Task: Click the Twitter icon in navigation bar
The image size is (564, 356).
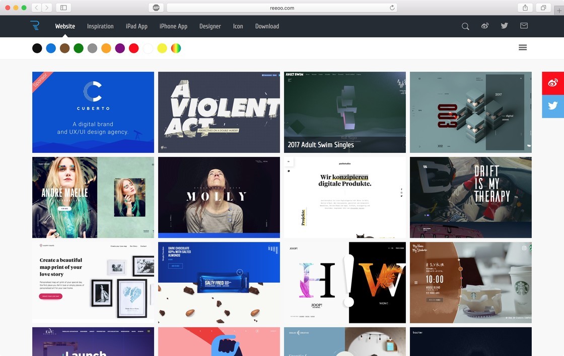Action: pyautogui.click(x=504, y=26)
